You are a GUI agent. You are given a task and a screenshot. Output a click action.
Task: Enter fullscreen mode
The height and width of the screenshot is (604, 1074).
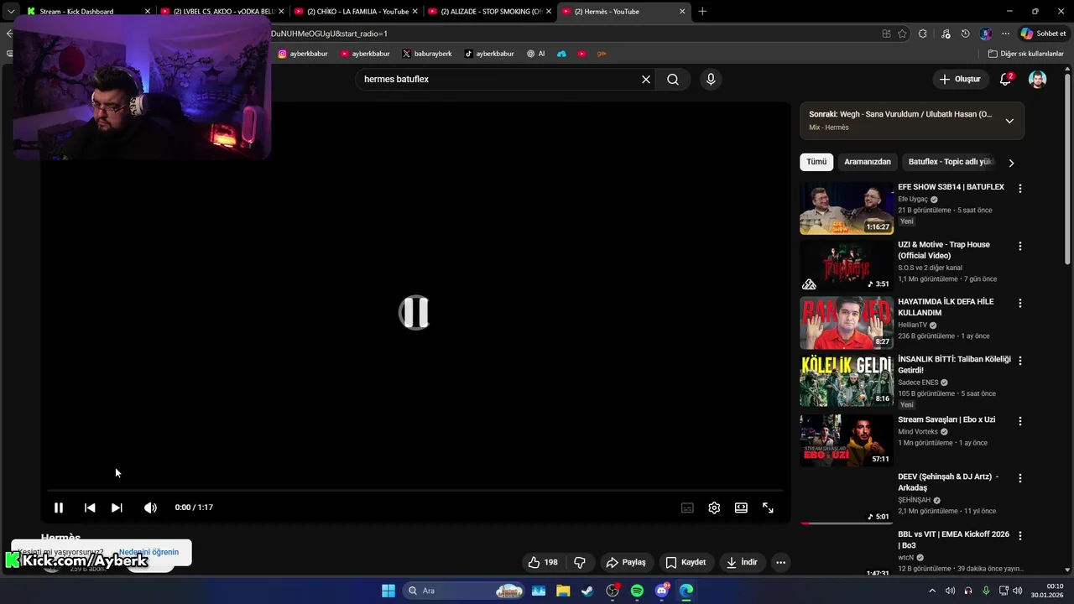[768, 508]
